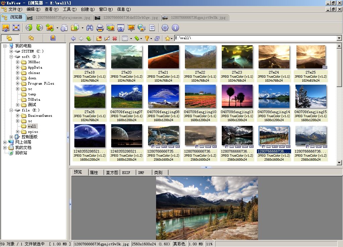The height and width of the screenshot is (247, 343).
Task: Open settings with the gear icon
Action: [x=165, y=28]
